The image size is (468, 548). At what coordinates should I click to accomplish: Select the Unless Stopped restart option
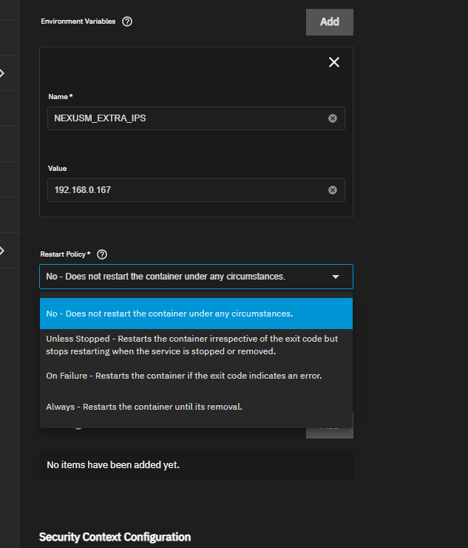click(x=196, y=345)
